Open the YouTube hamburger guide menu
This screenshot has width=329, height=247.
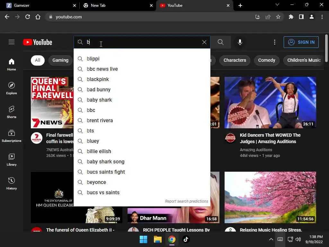[12, 42]
